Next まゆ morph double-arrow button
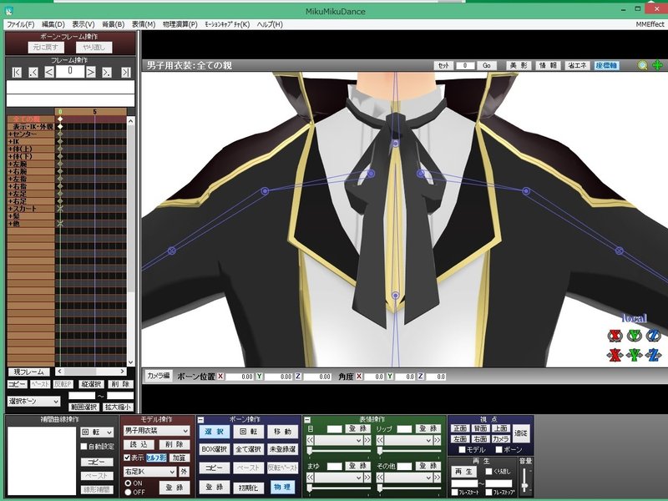 tap(367, 478)
